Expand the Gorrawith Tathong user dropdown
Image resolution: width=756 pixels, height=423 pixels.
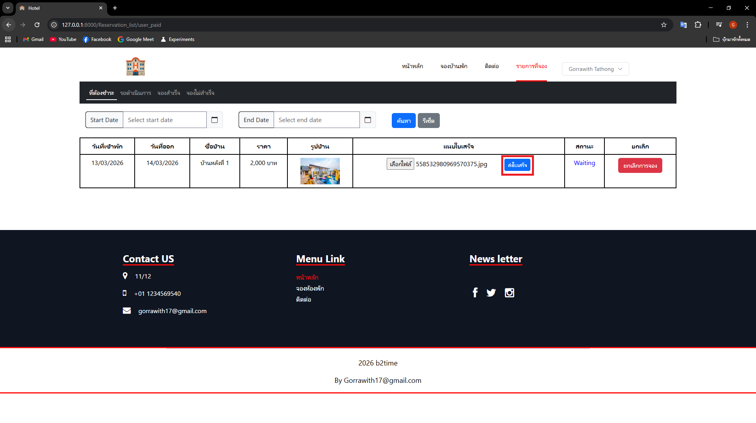click(595, 69)
